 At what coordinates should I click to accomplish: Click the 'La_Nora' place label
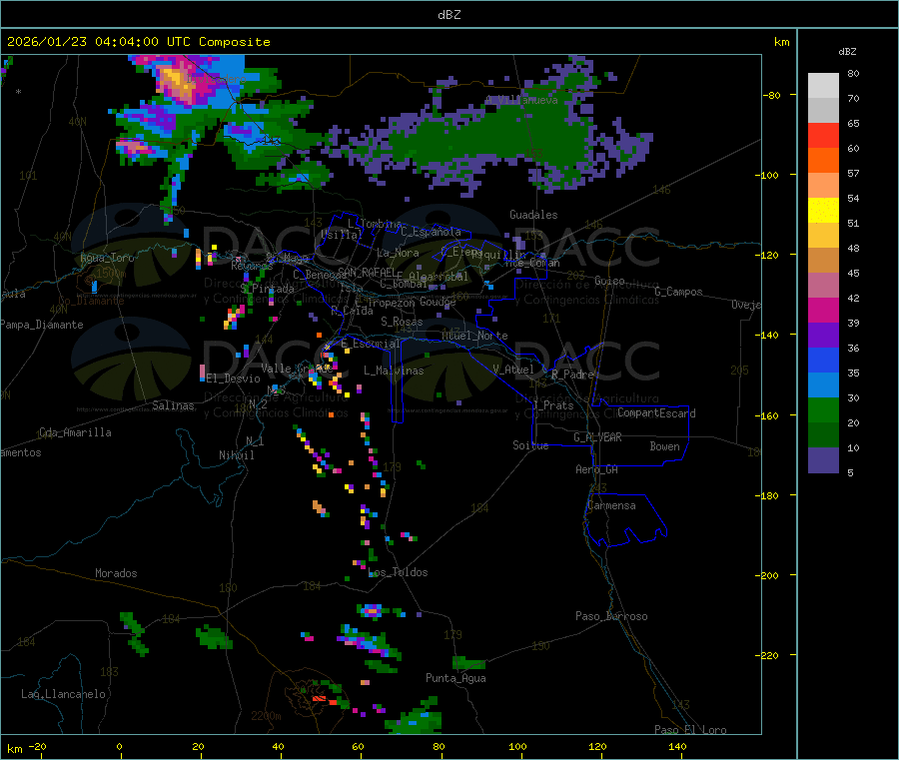tap(398, 253)
